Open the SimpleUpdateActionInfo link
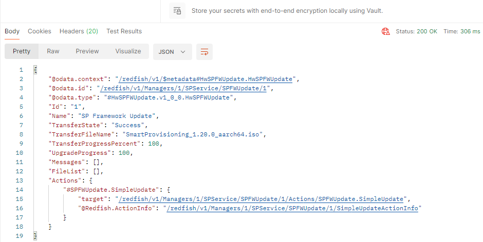 click(292, 208)
